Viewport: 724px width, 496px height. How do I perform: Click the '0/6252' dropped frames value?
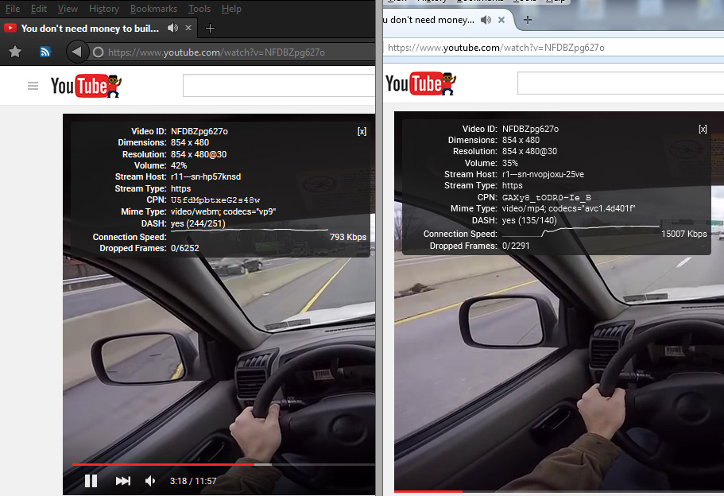pyautogui.click(x=184, y=249)
